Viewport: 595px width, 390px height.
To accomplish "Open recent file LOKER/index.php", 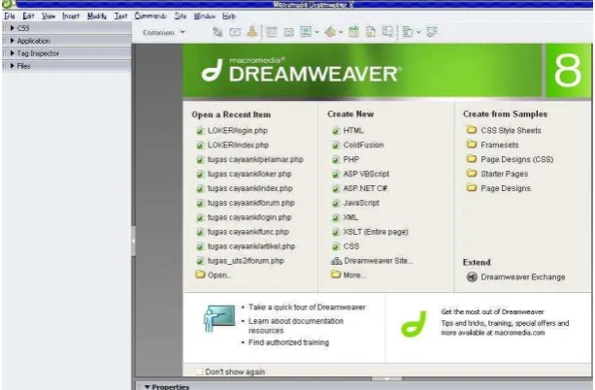I will 238,145.
